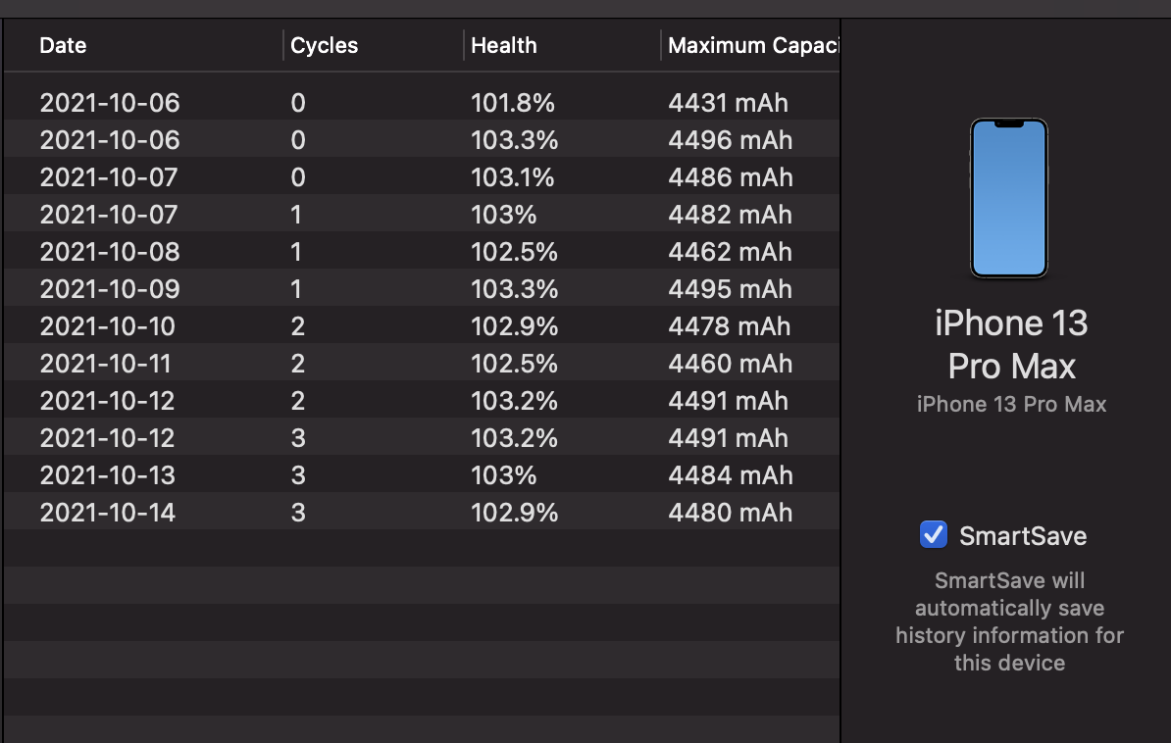Screen dimensions: 1171x743
Task: Select the 2021-10-09 history row
Action: coord(110,289)
